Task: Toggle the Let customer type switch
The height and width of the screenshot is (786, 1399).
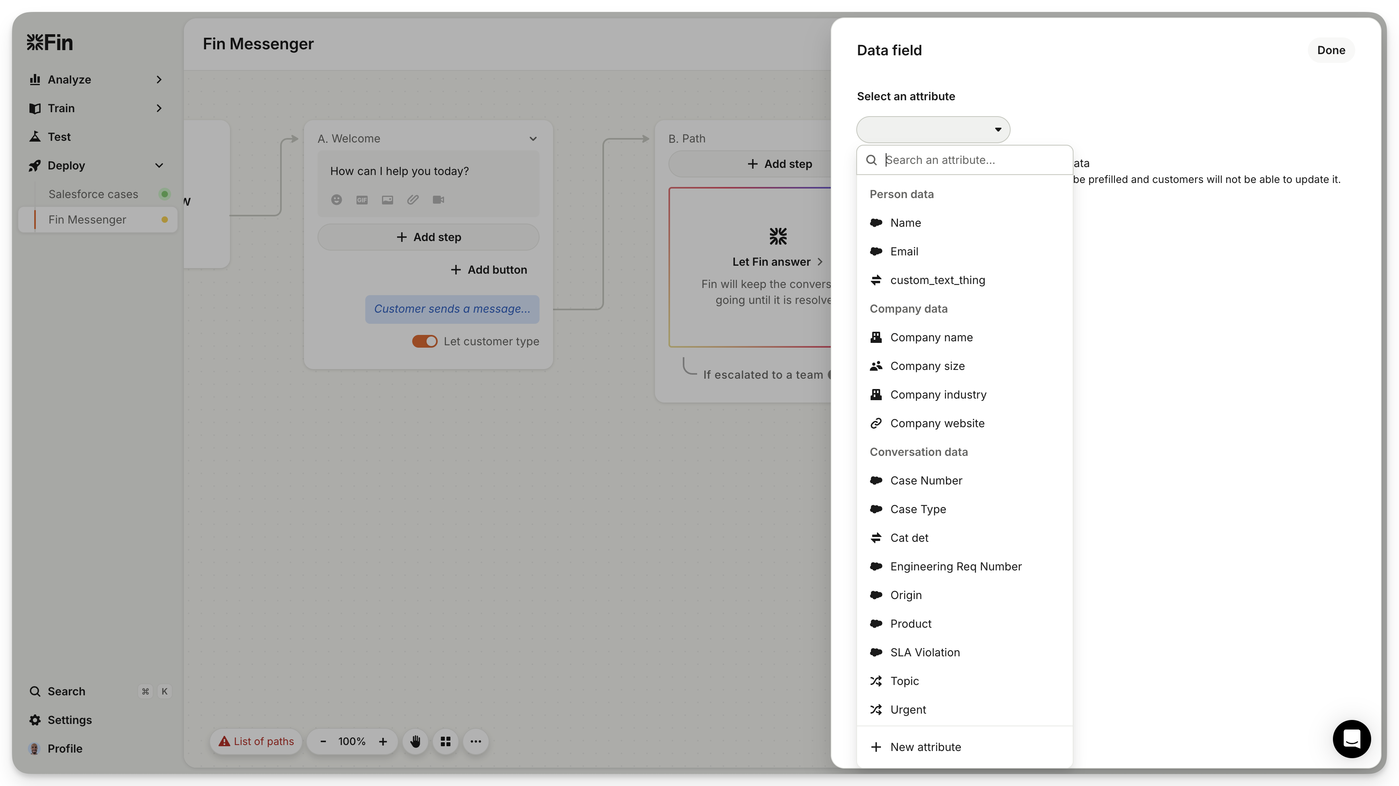Action: point(425,341)
